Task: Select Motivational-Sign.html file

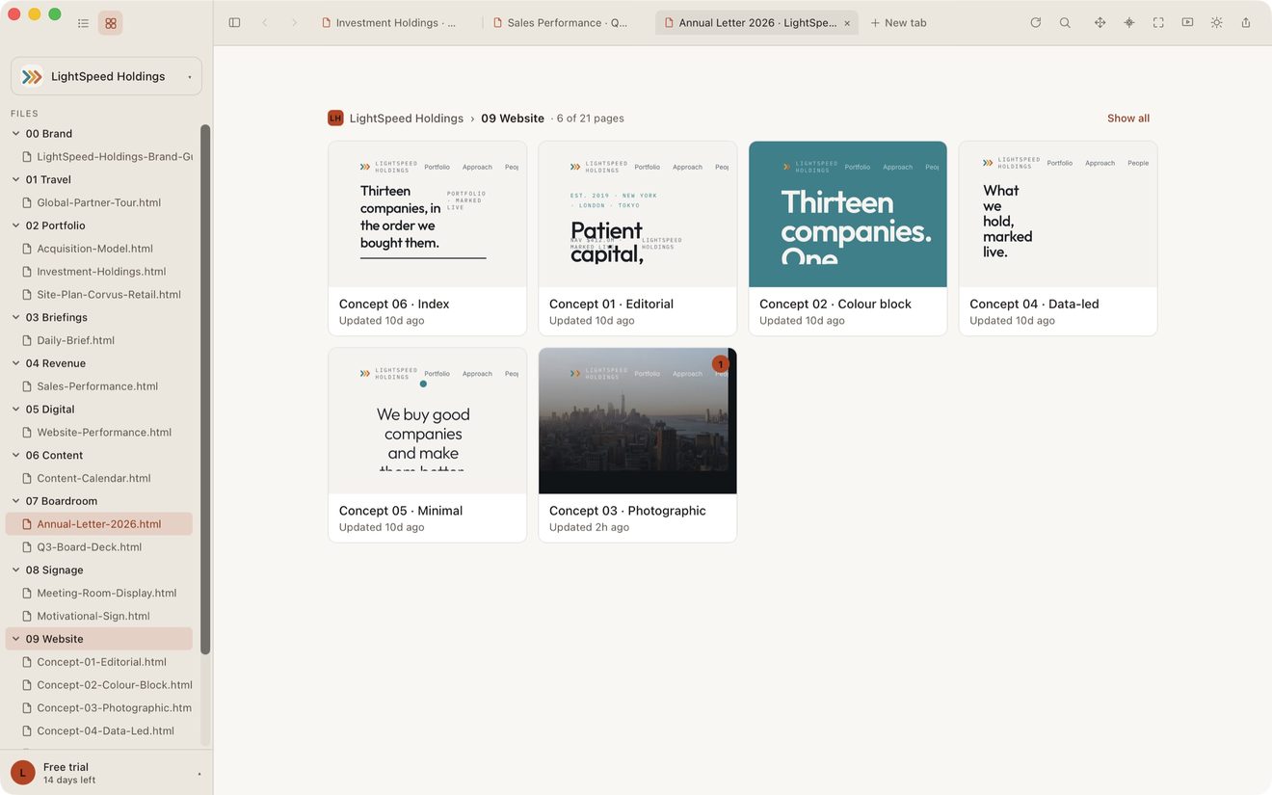Action: [93, 616]
